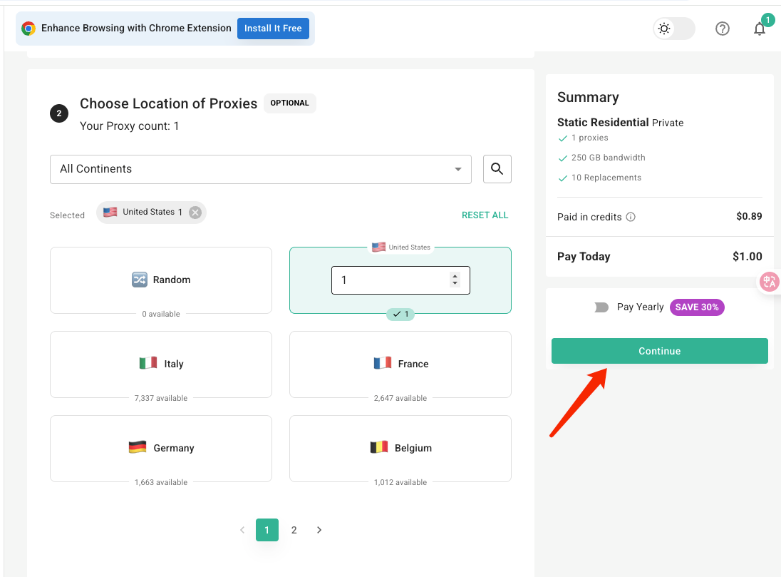The image size is (781, 577).
Task: Click the "2,647 available" text
Action: (x=400, y=398)
